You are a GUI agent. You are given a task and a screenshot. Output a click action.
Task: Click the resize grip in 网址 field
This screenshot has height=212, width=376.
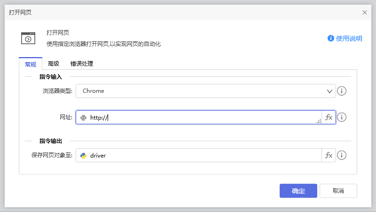319,121
